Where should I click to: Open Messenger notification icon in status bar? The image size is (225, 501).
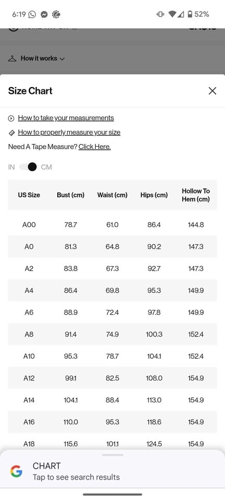(44, 15)
